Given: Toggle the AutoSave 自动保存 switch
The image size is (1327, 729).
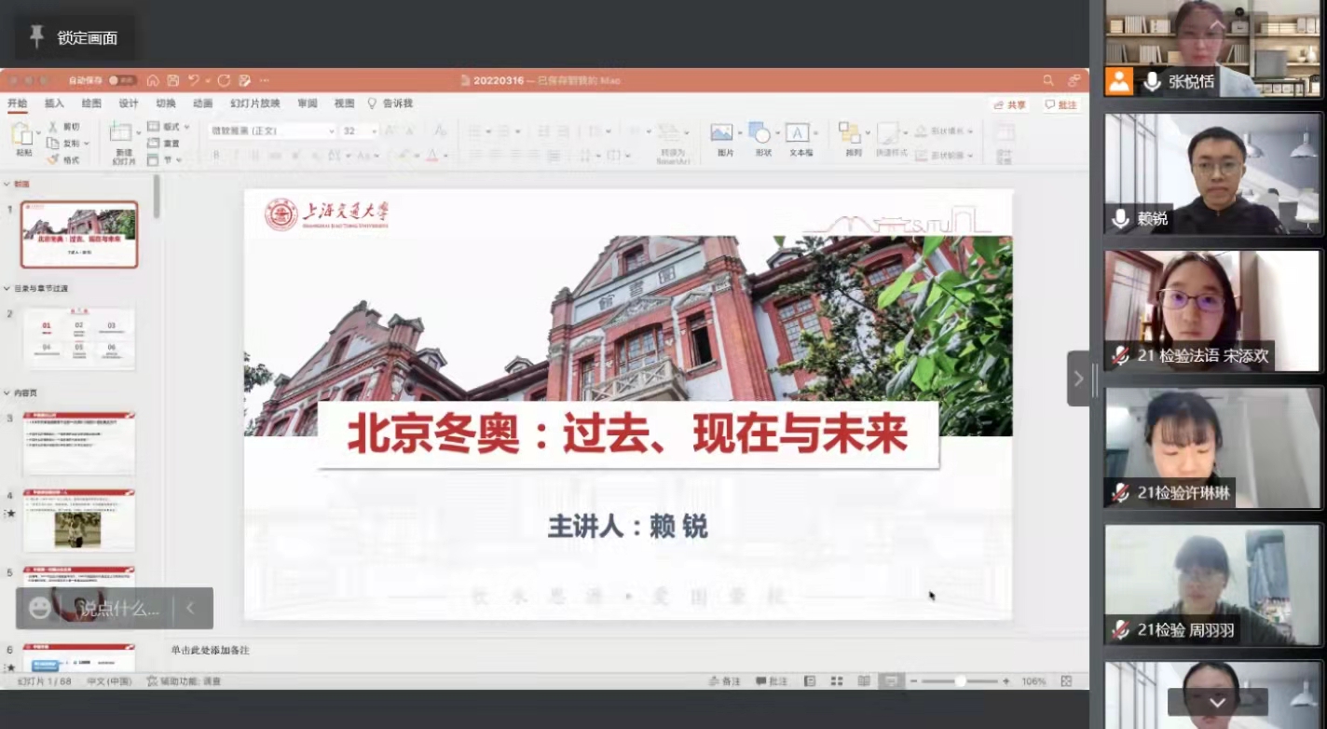Looking at the screenshot, I should pos(122,80).
